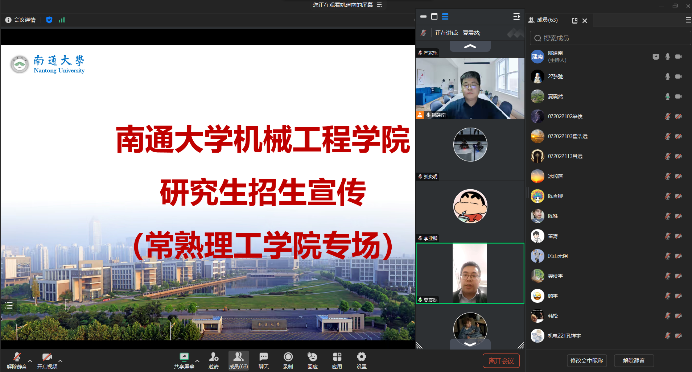Open Settings gear

362,360
